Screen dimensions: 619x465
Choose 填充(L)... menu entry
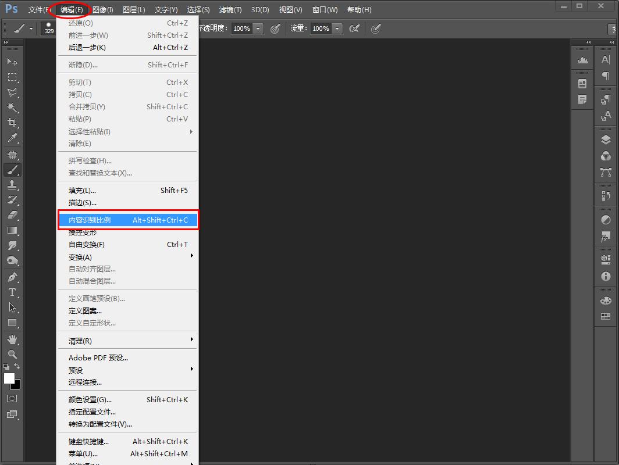click(82, 190)
